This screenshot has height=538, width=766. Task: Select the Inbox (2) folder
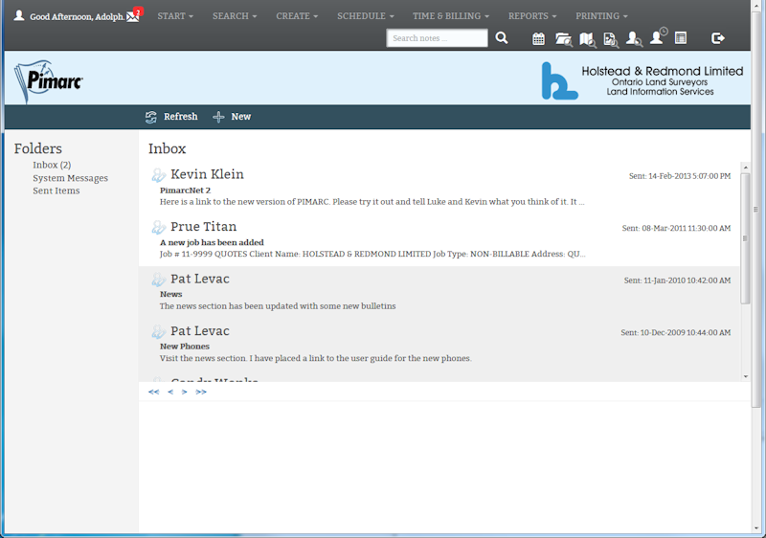point(52,165)
